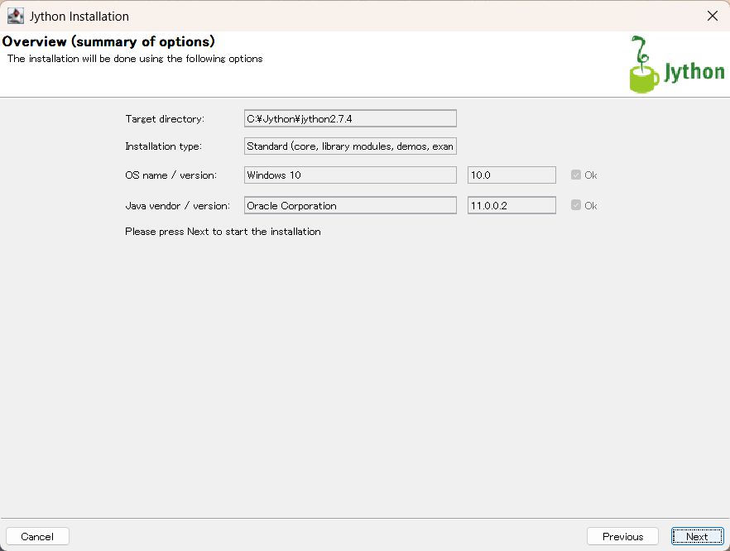Toggle the OS version Ok checkbox
The height and width of the screenshot is (551, 730).
click(x=576, y=175)
